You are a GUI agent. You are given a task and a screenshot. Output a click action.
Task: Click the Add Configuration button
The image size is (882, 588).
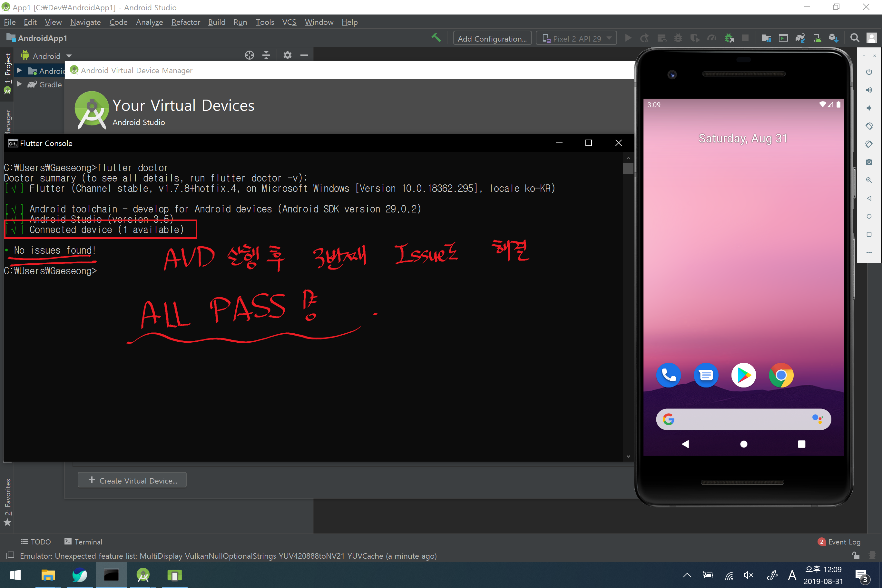click(x=492, y=38)
